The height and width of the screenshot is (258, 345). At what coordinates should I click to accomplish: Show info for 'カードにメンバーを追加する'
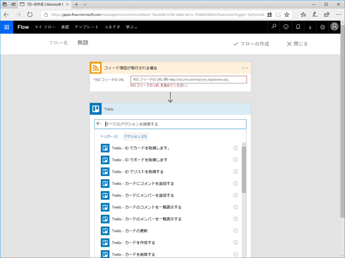(236, 195)
